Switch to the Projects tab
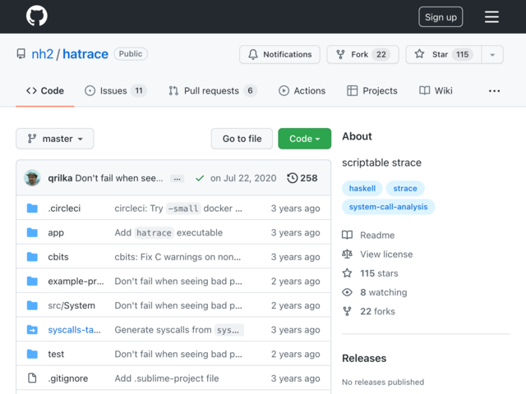This screenshot has width=526, height=394. [372, 91]
